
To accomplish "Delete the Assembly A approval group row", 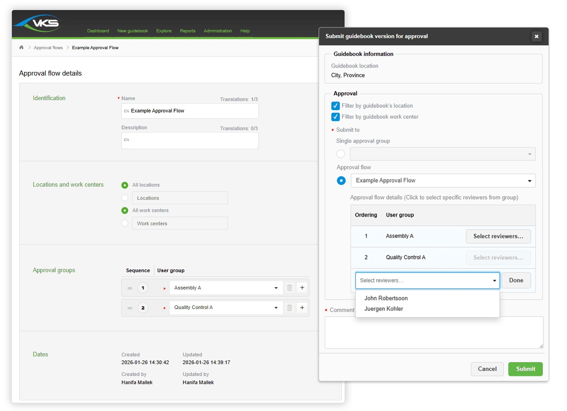I will pos(289,288).
